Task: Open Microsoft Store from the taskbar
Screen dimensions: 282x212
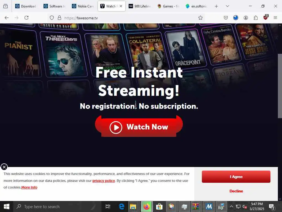Action: coord(159,206)
